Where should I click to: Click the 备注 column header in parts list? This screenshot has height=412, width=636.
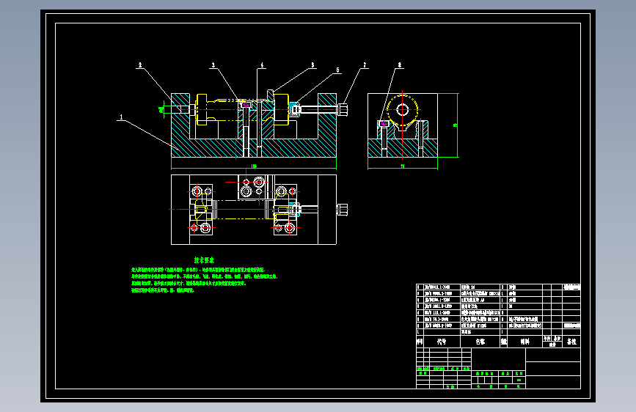point(571,342)
